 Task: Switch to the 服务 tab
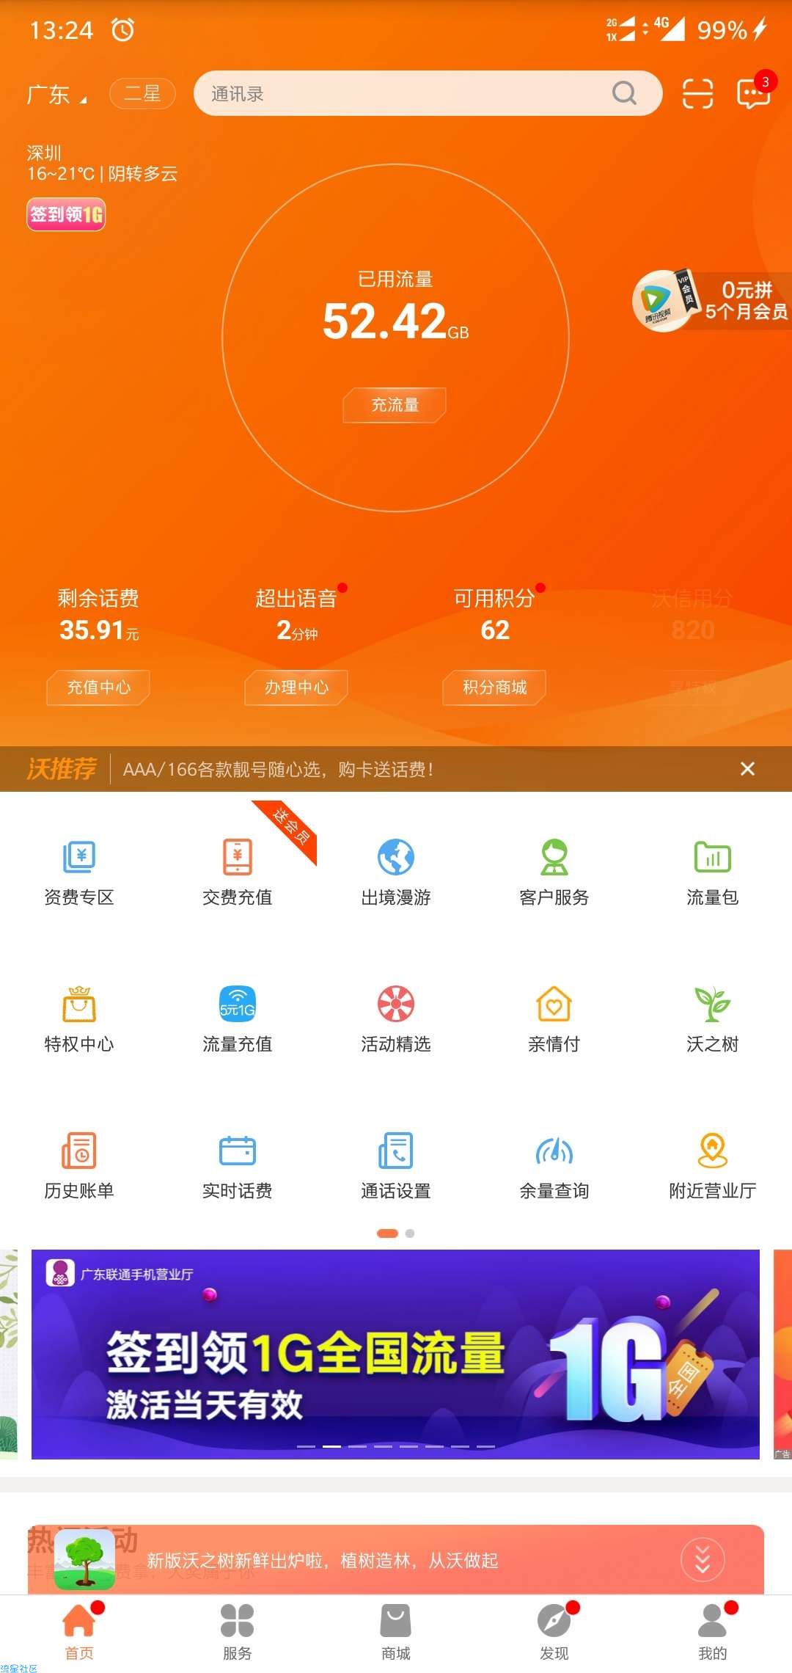[x=238, y=1631]
